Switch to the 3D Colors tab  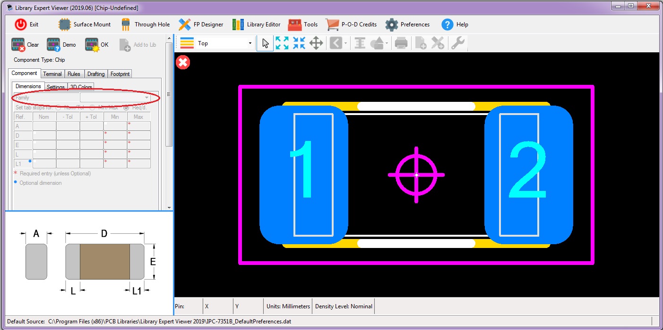coord(81,87)
